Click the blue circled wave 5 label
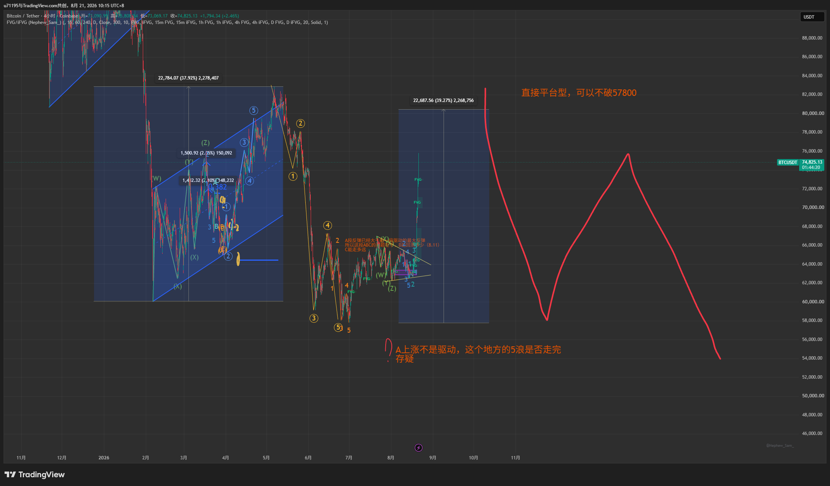This screenshot has height=486, width=830. coord(254,110)
